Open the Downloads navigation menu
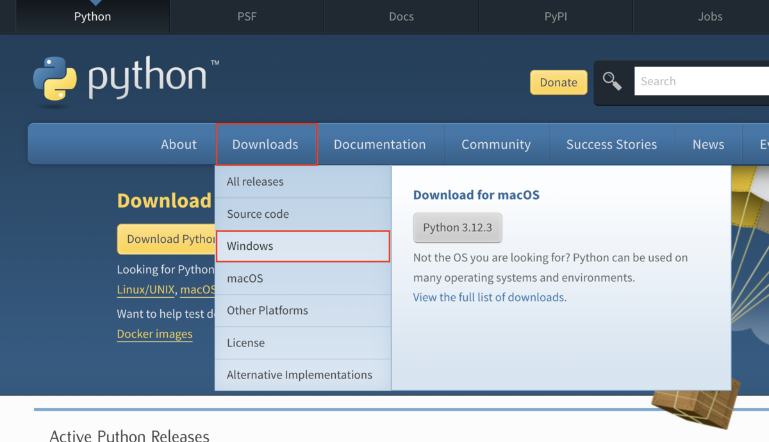This screenshot has width=769, height=442. point(266,144)
